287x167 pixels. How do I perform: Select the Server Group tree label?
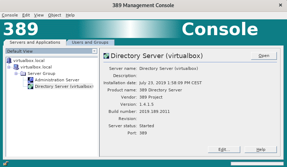pyautogui.click(x=41, y=73)
